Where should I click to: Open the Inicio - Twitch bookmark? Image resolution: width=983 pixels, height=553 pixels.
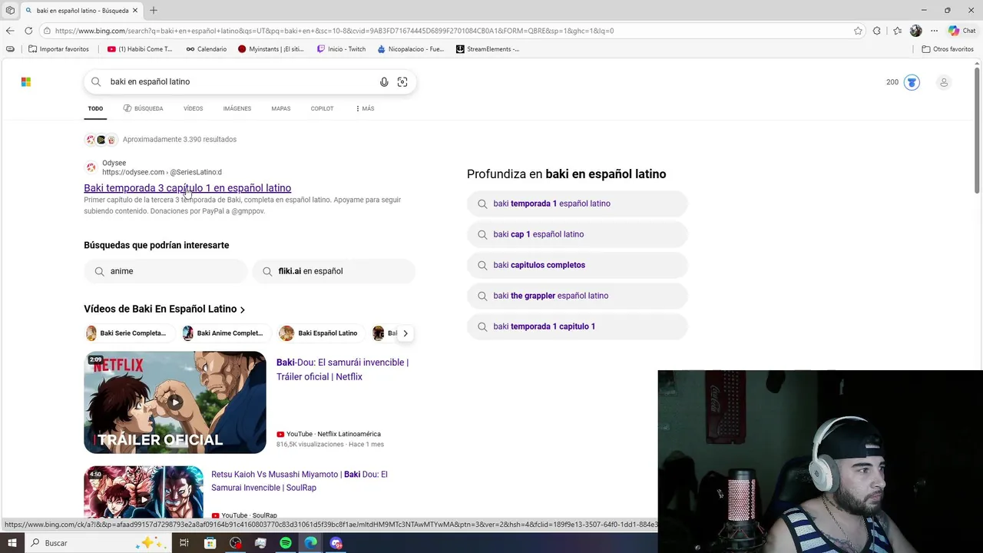coord(341,49)
